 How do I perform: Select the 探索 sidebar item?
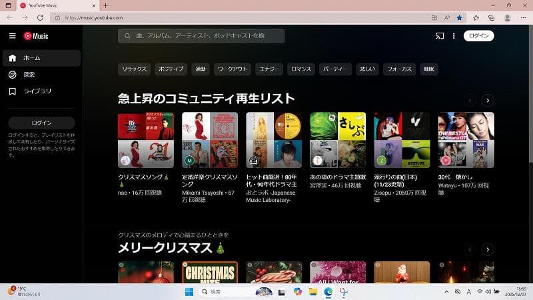coord(41,75)
